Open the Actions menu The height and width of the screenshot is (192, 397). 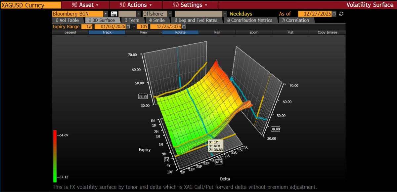point(136,5)
